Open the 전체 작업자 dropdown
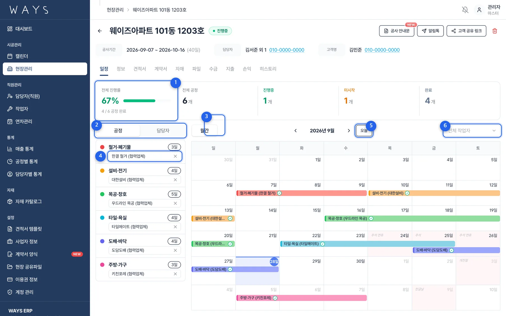The width and height of the screenshot is (506, 316). coord(472,131)
